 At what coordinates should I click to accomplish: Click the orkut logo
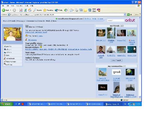pyautogui.click(x=130, y=20)
